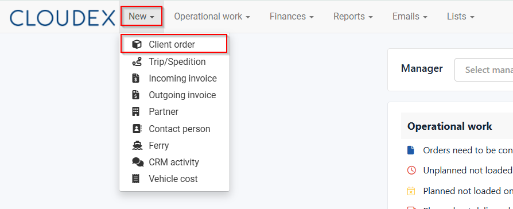Click the Operational work panel heading

pos(449,126)
